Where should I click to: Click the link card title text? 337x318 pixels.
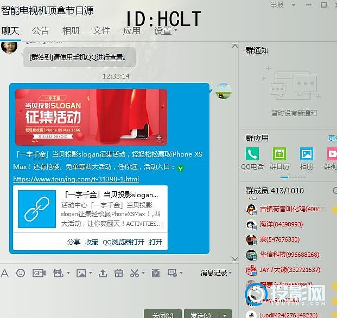[x=111, y=195]
